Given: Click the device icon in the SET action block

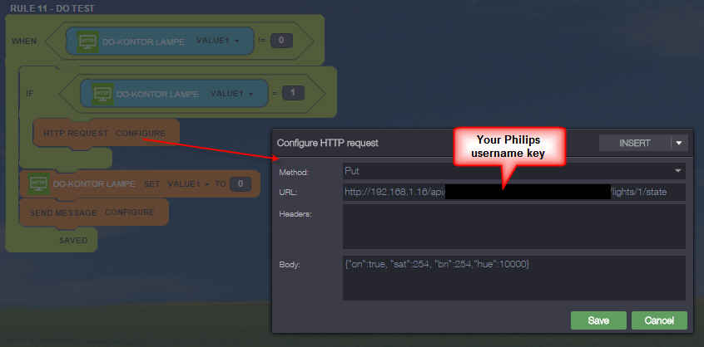Looking at the screenshot, I should coord(37,183).
